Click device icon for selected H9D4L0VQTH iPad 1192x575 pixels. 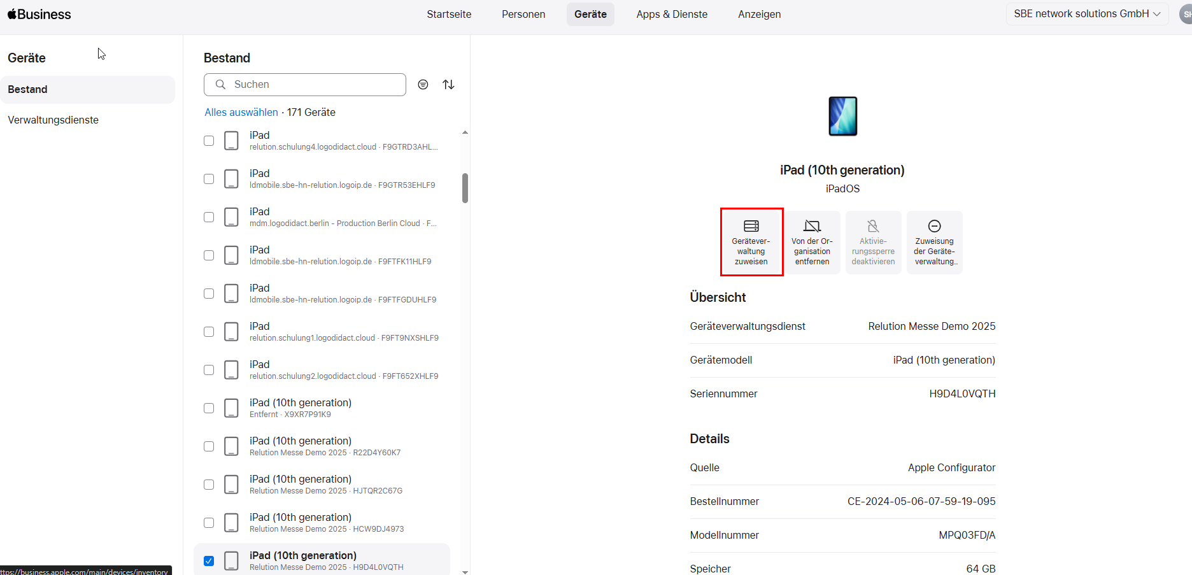click(x=232, y=561)
